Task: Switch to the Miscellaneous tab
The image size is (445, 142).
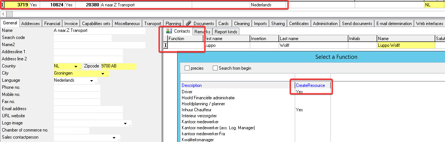Action: (127, 24)
